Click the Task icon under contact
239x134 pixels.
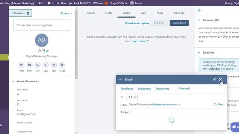pos(54,65)
